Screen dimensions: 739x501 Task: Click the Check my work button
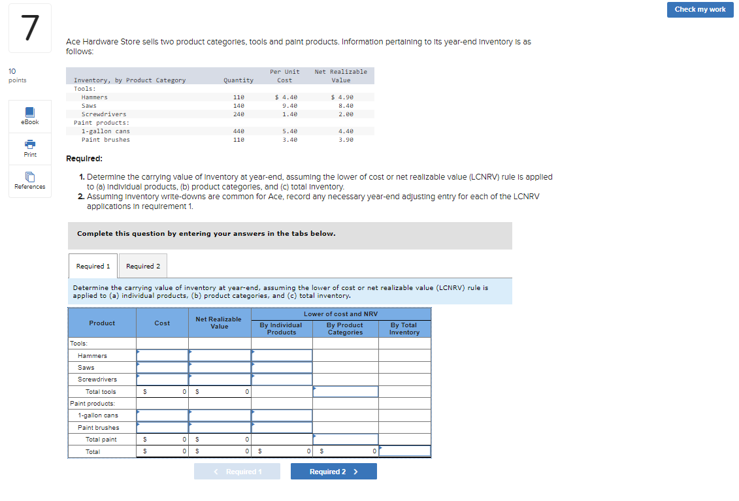(x=700, y=9)
